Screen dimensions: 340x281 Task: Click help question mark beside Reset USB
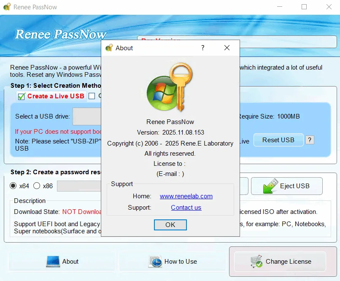[x=310, y=140]
